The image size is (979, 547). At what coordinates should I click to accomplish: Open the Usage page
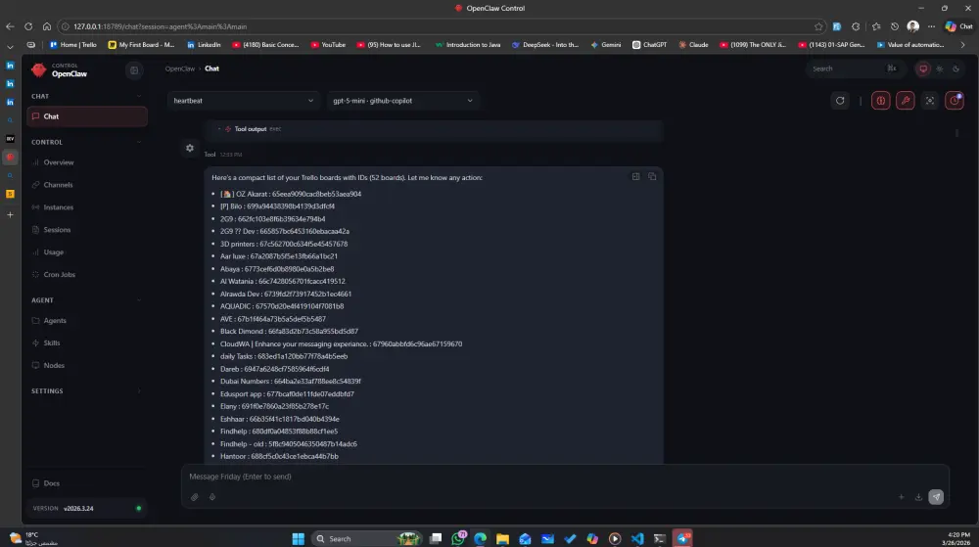[x=54, y=252]
